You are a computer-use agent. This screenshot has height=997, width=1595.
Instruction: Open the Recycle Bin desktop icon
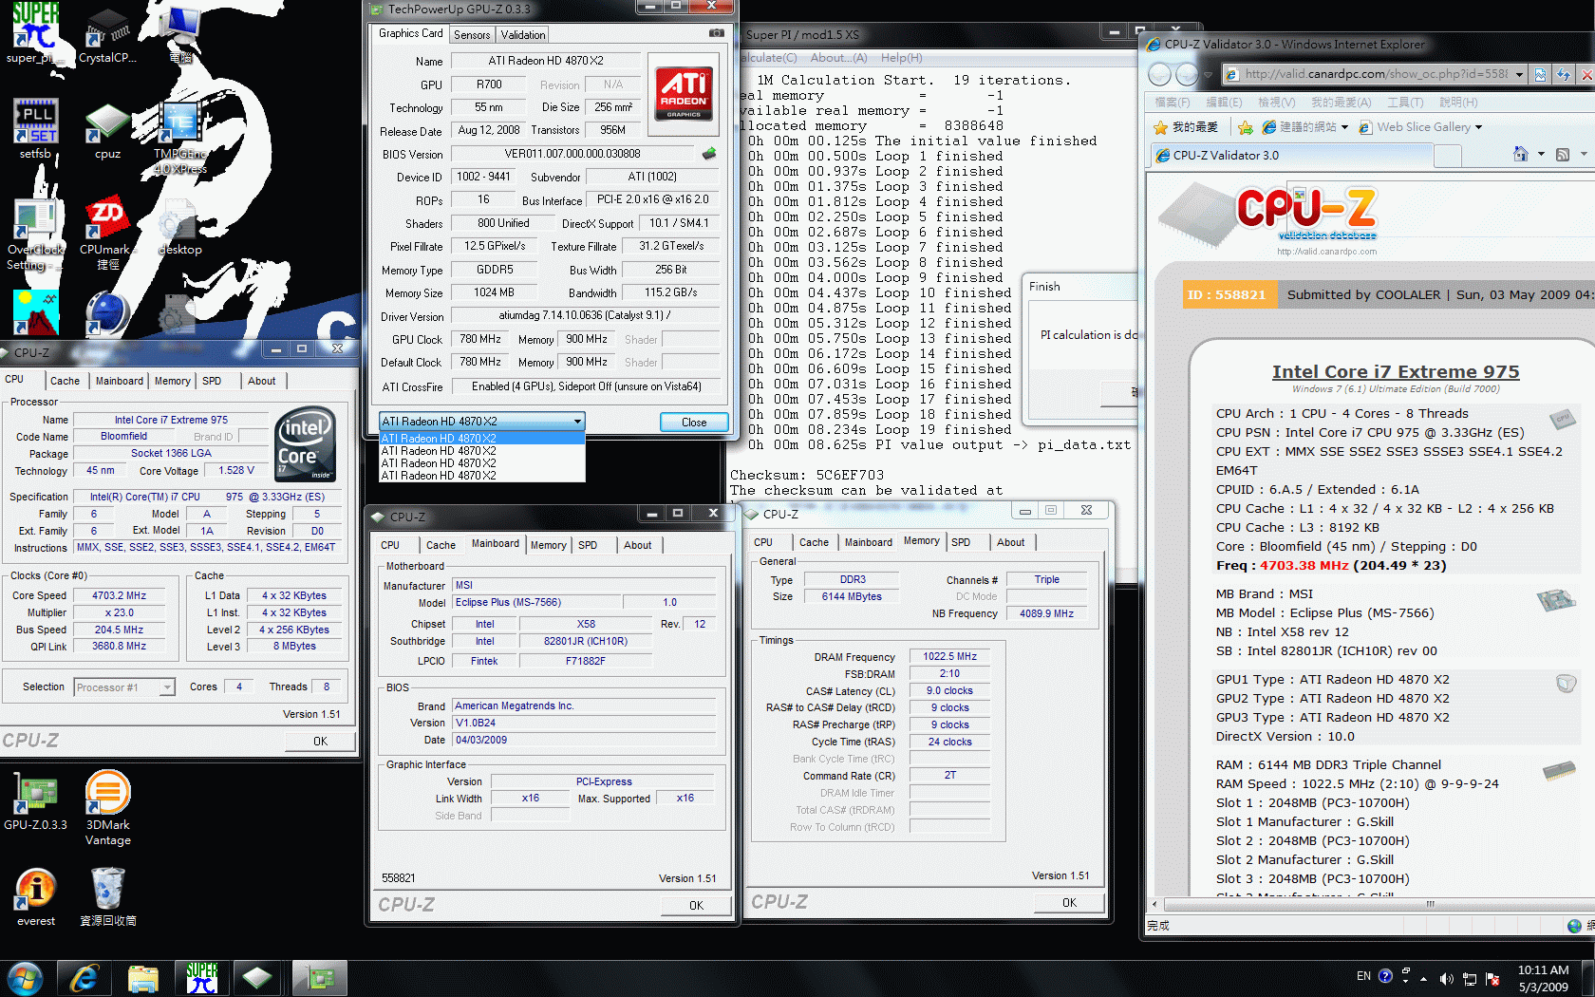(107, 897)
